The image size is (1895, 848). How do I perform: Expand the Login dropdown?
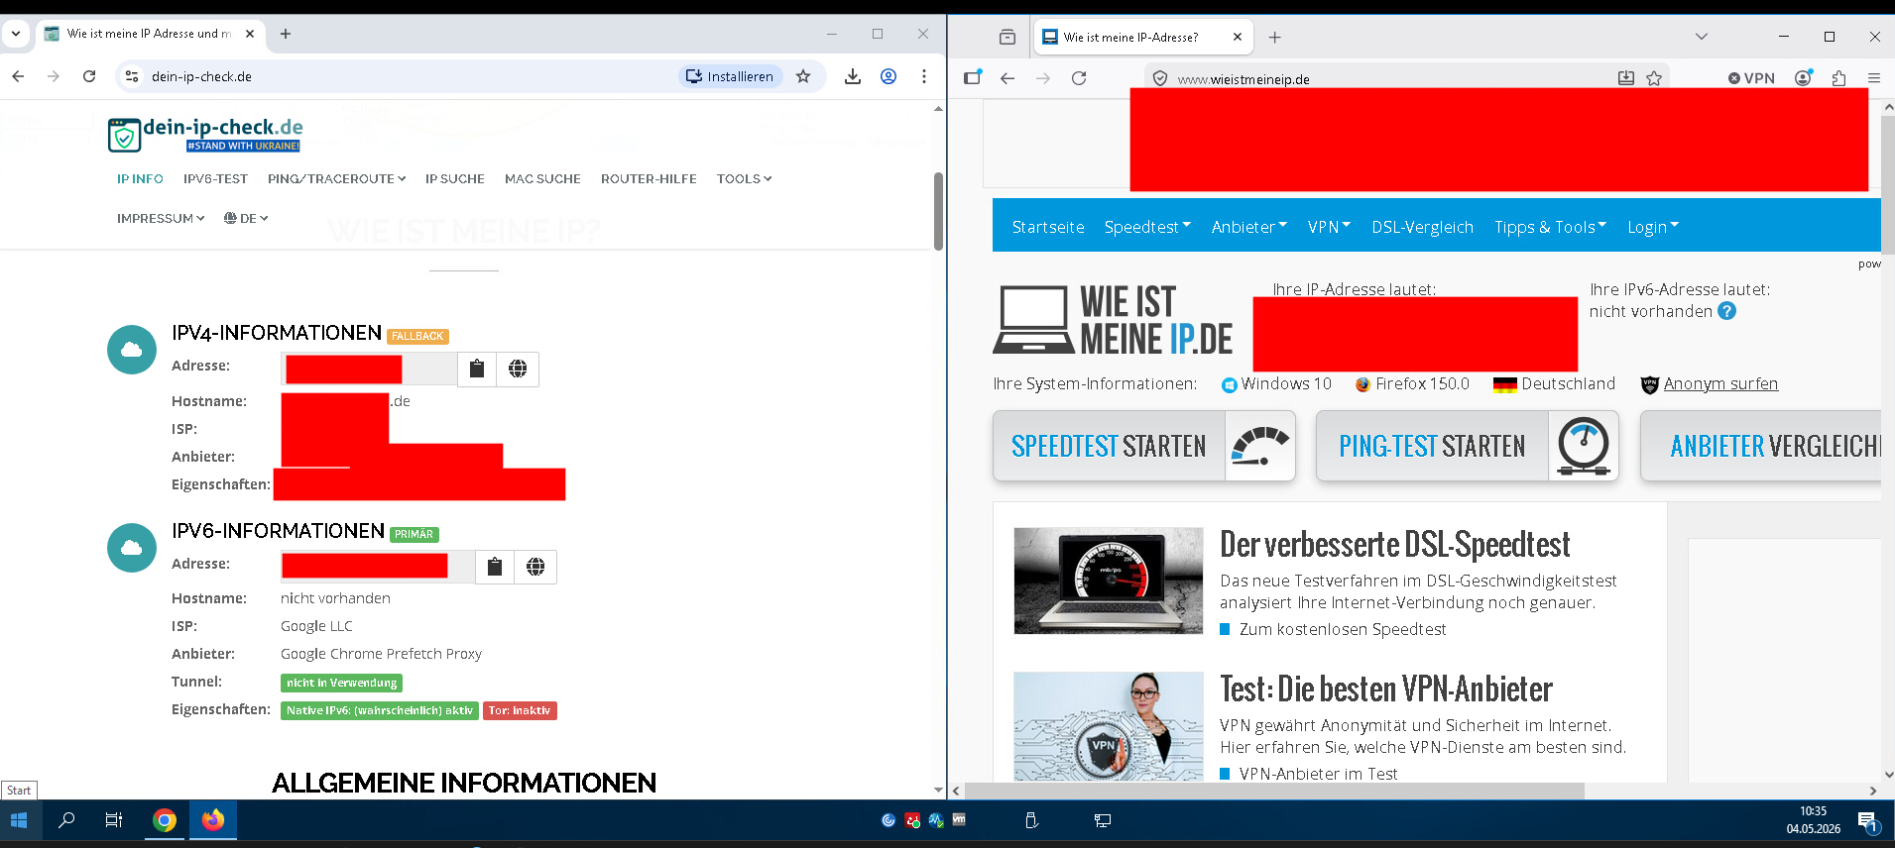(1653, 227)
